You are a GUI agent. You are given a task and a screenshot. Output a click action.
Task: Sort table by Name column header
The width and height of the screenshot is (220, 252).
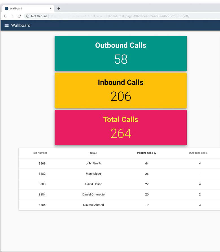[x=93, y=153]
